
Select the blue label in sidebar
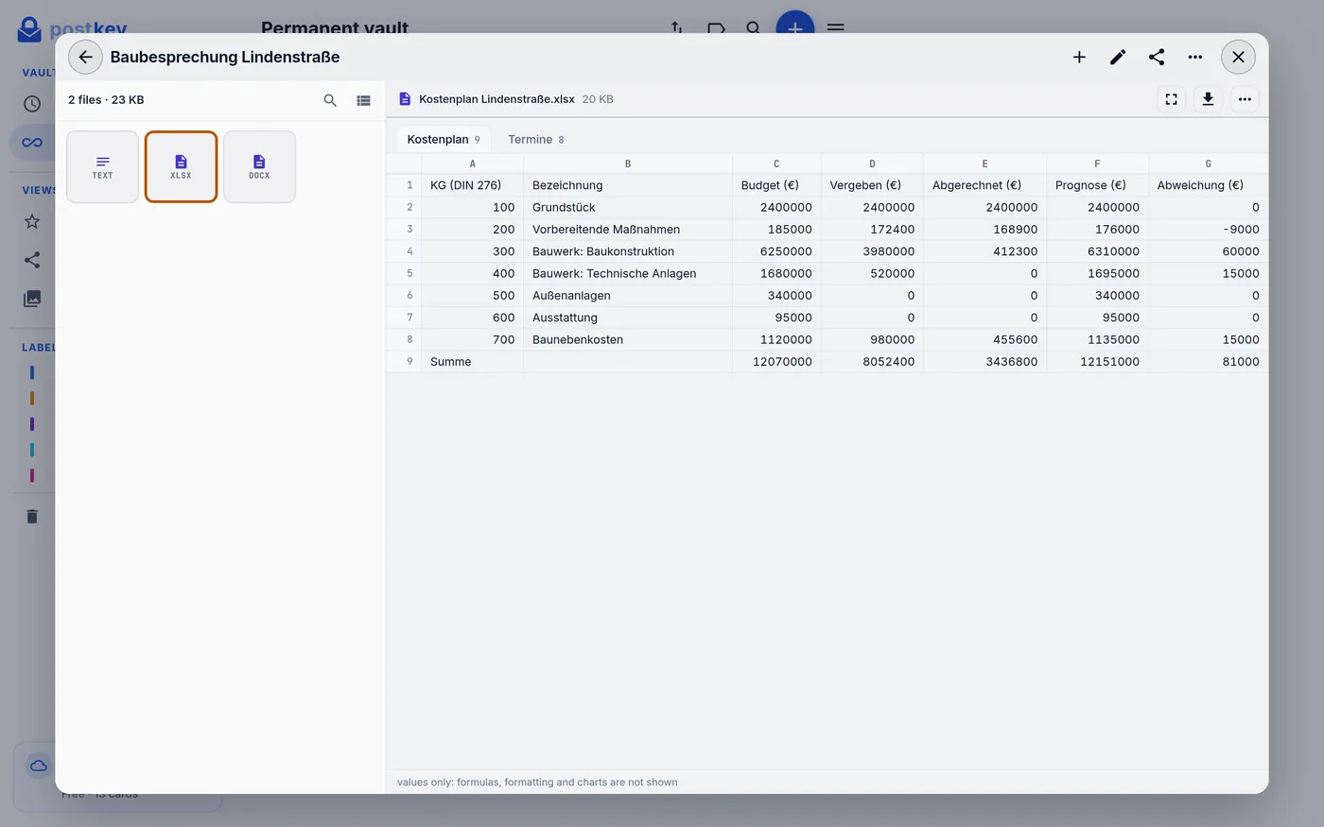click(x=32, y=372)
